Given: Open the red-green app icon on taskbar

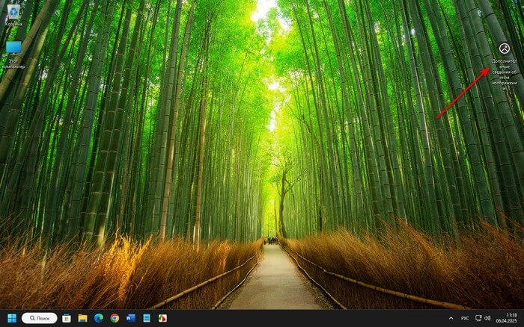Looking at the screenshot, I should [162, 318].
